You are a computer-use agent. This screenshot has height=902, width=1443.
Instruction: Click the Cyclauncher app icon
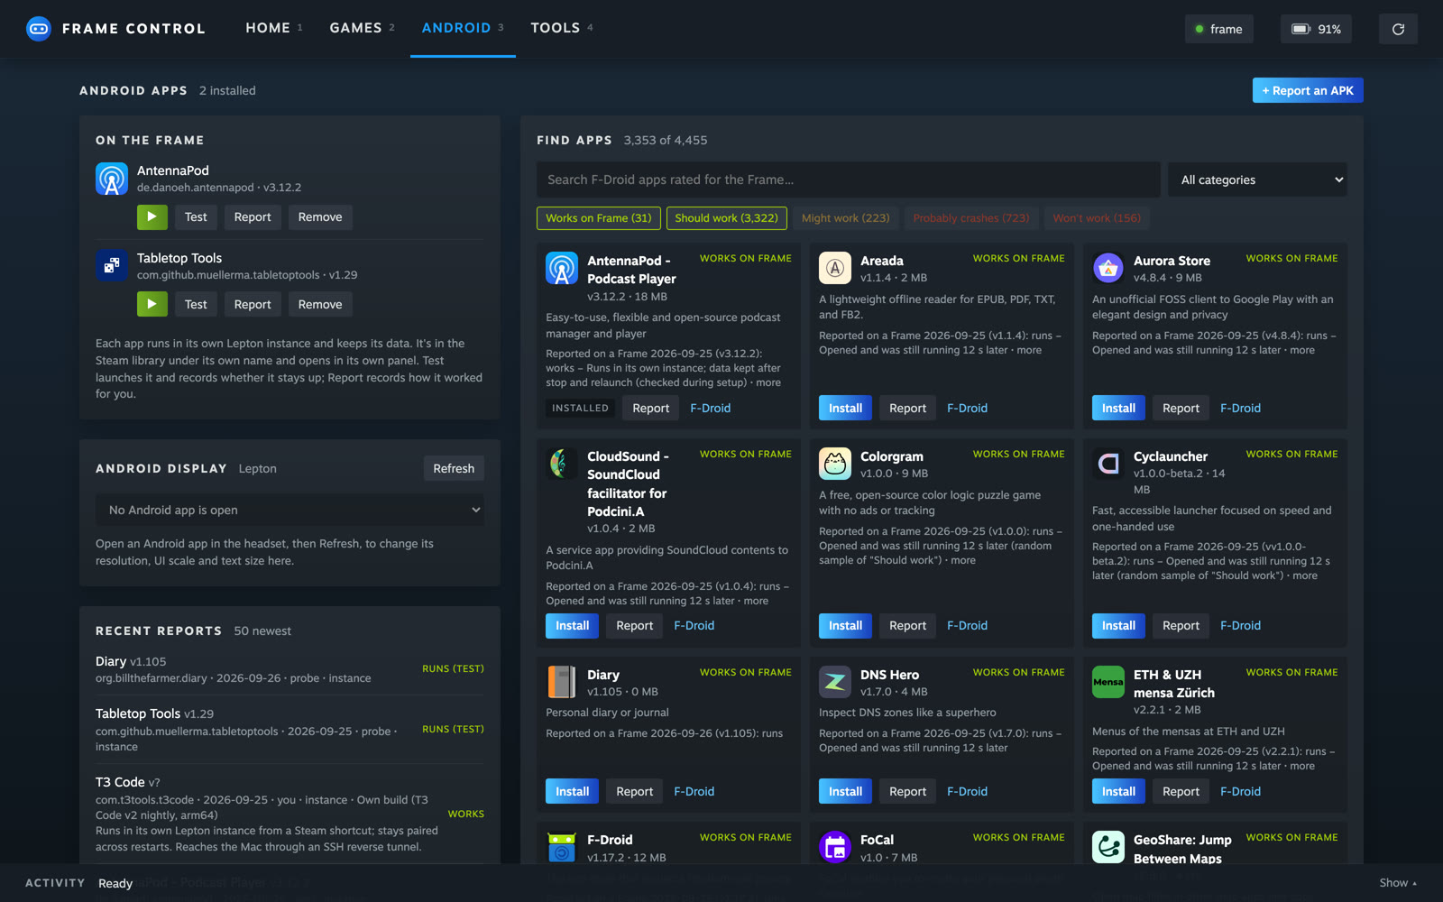pos(1108,464)
